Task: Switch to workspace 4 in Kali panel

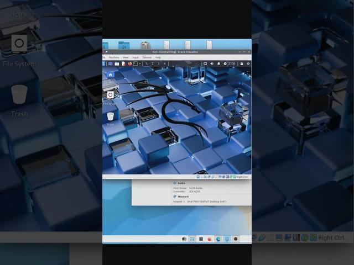Action: [x=165, y=64]
